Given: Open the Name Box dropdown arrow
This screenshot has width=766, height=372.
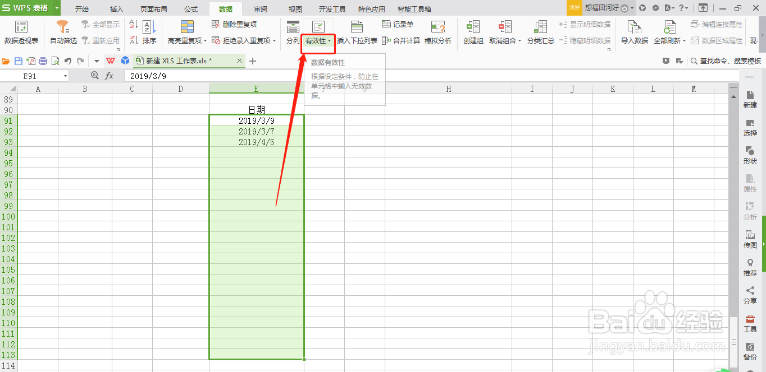Looking at the screenshot, I should [x=65, y=76].
